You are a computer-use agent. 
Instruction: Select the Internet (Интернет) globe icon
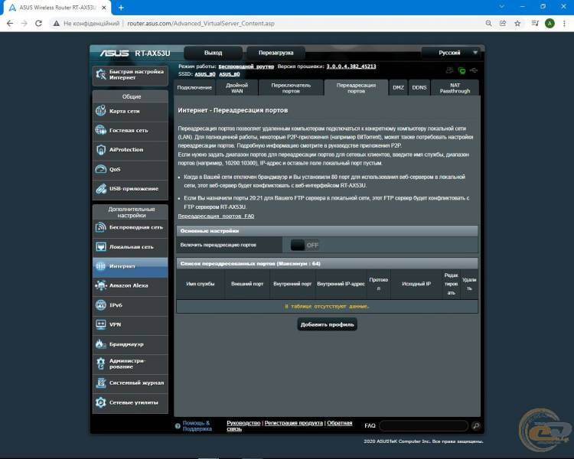(x=101, y=266)
